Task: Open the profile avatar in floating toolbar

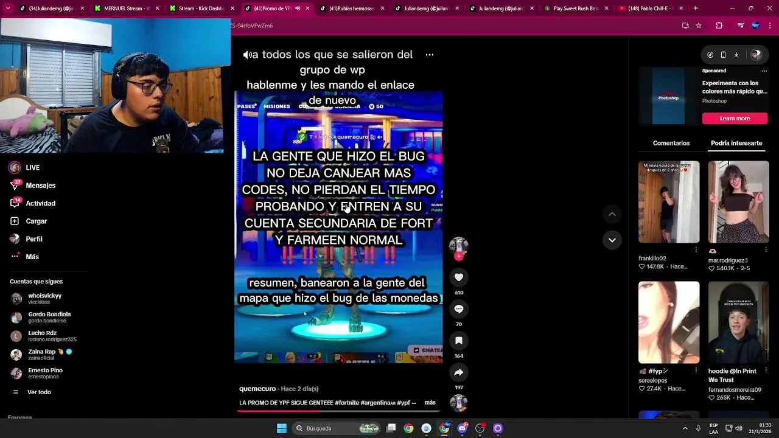Action: pyautogui.click(x=756, y=55)
